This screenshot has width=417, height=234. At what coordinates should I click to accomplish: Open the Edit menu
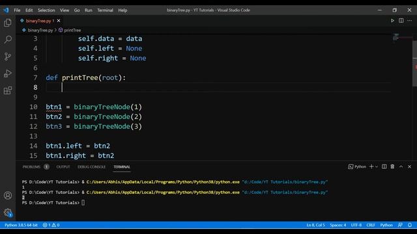click(29, 10)
